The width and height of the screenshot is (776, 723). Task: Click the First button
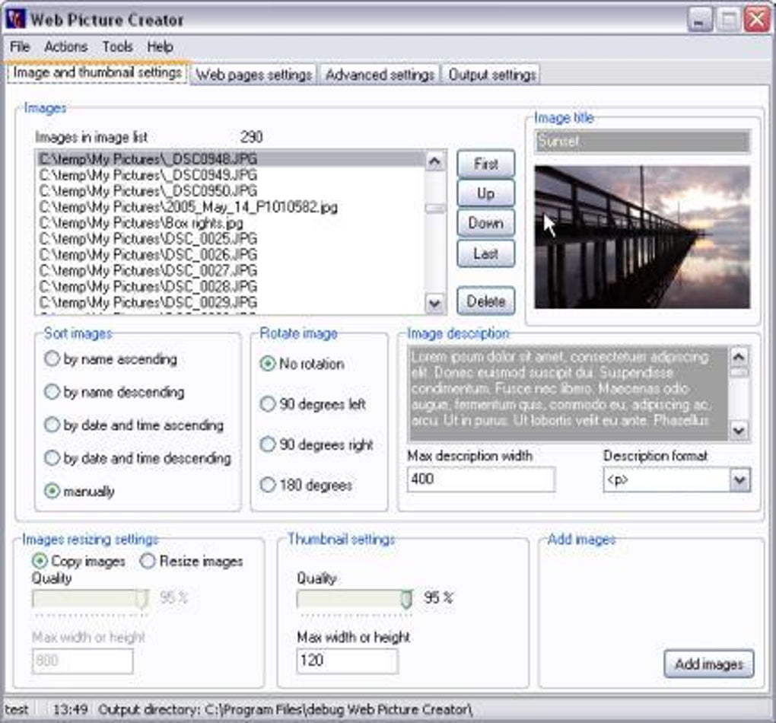pyautogui.click(x=485, y=164)
